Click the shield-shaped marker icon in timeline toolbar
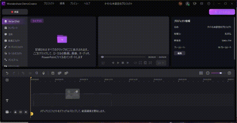Viewport: 237px width, 123px height. 37,73
